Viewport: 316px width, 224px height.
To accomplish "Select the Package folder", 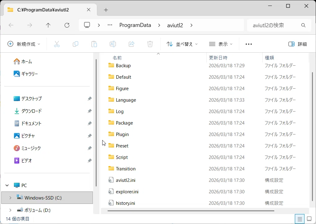I will click(x=124, y=123).
